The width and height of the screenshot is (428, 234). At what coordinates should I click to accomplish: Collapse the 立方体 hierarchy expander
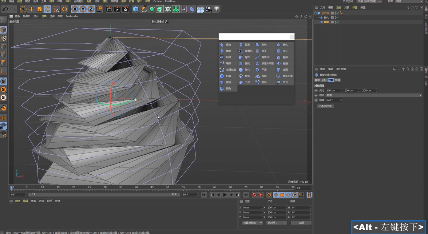click(316, 13)
